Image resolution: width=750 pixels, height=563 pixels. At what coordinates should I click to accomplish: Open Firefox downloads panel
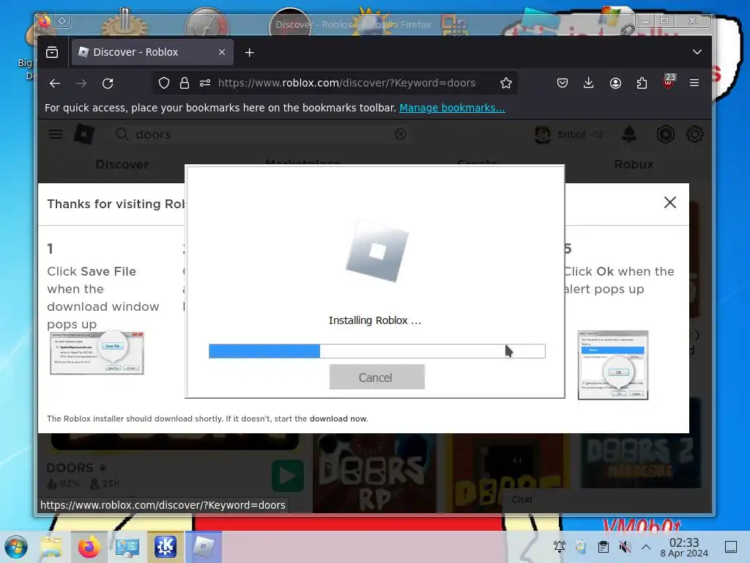tap(589, 84)
